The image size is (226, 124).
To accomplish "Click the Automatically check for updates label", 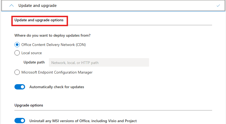I will [57, 87].
